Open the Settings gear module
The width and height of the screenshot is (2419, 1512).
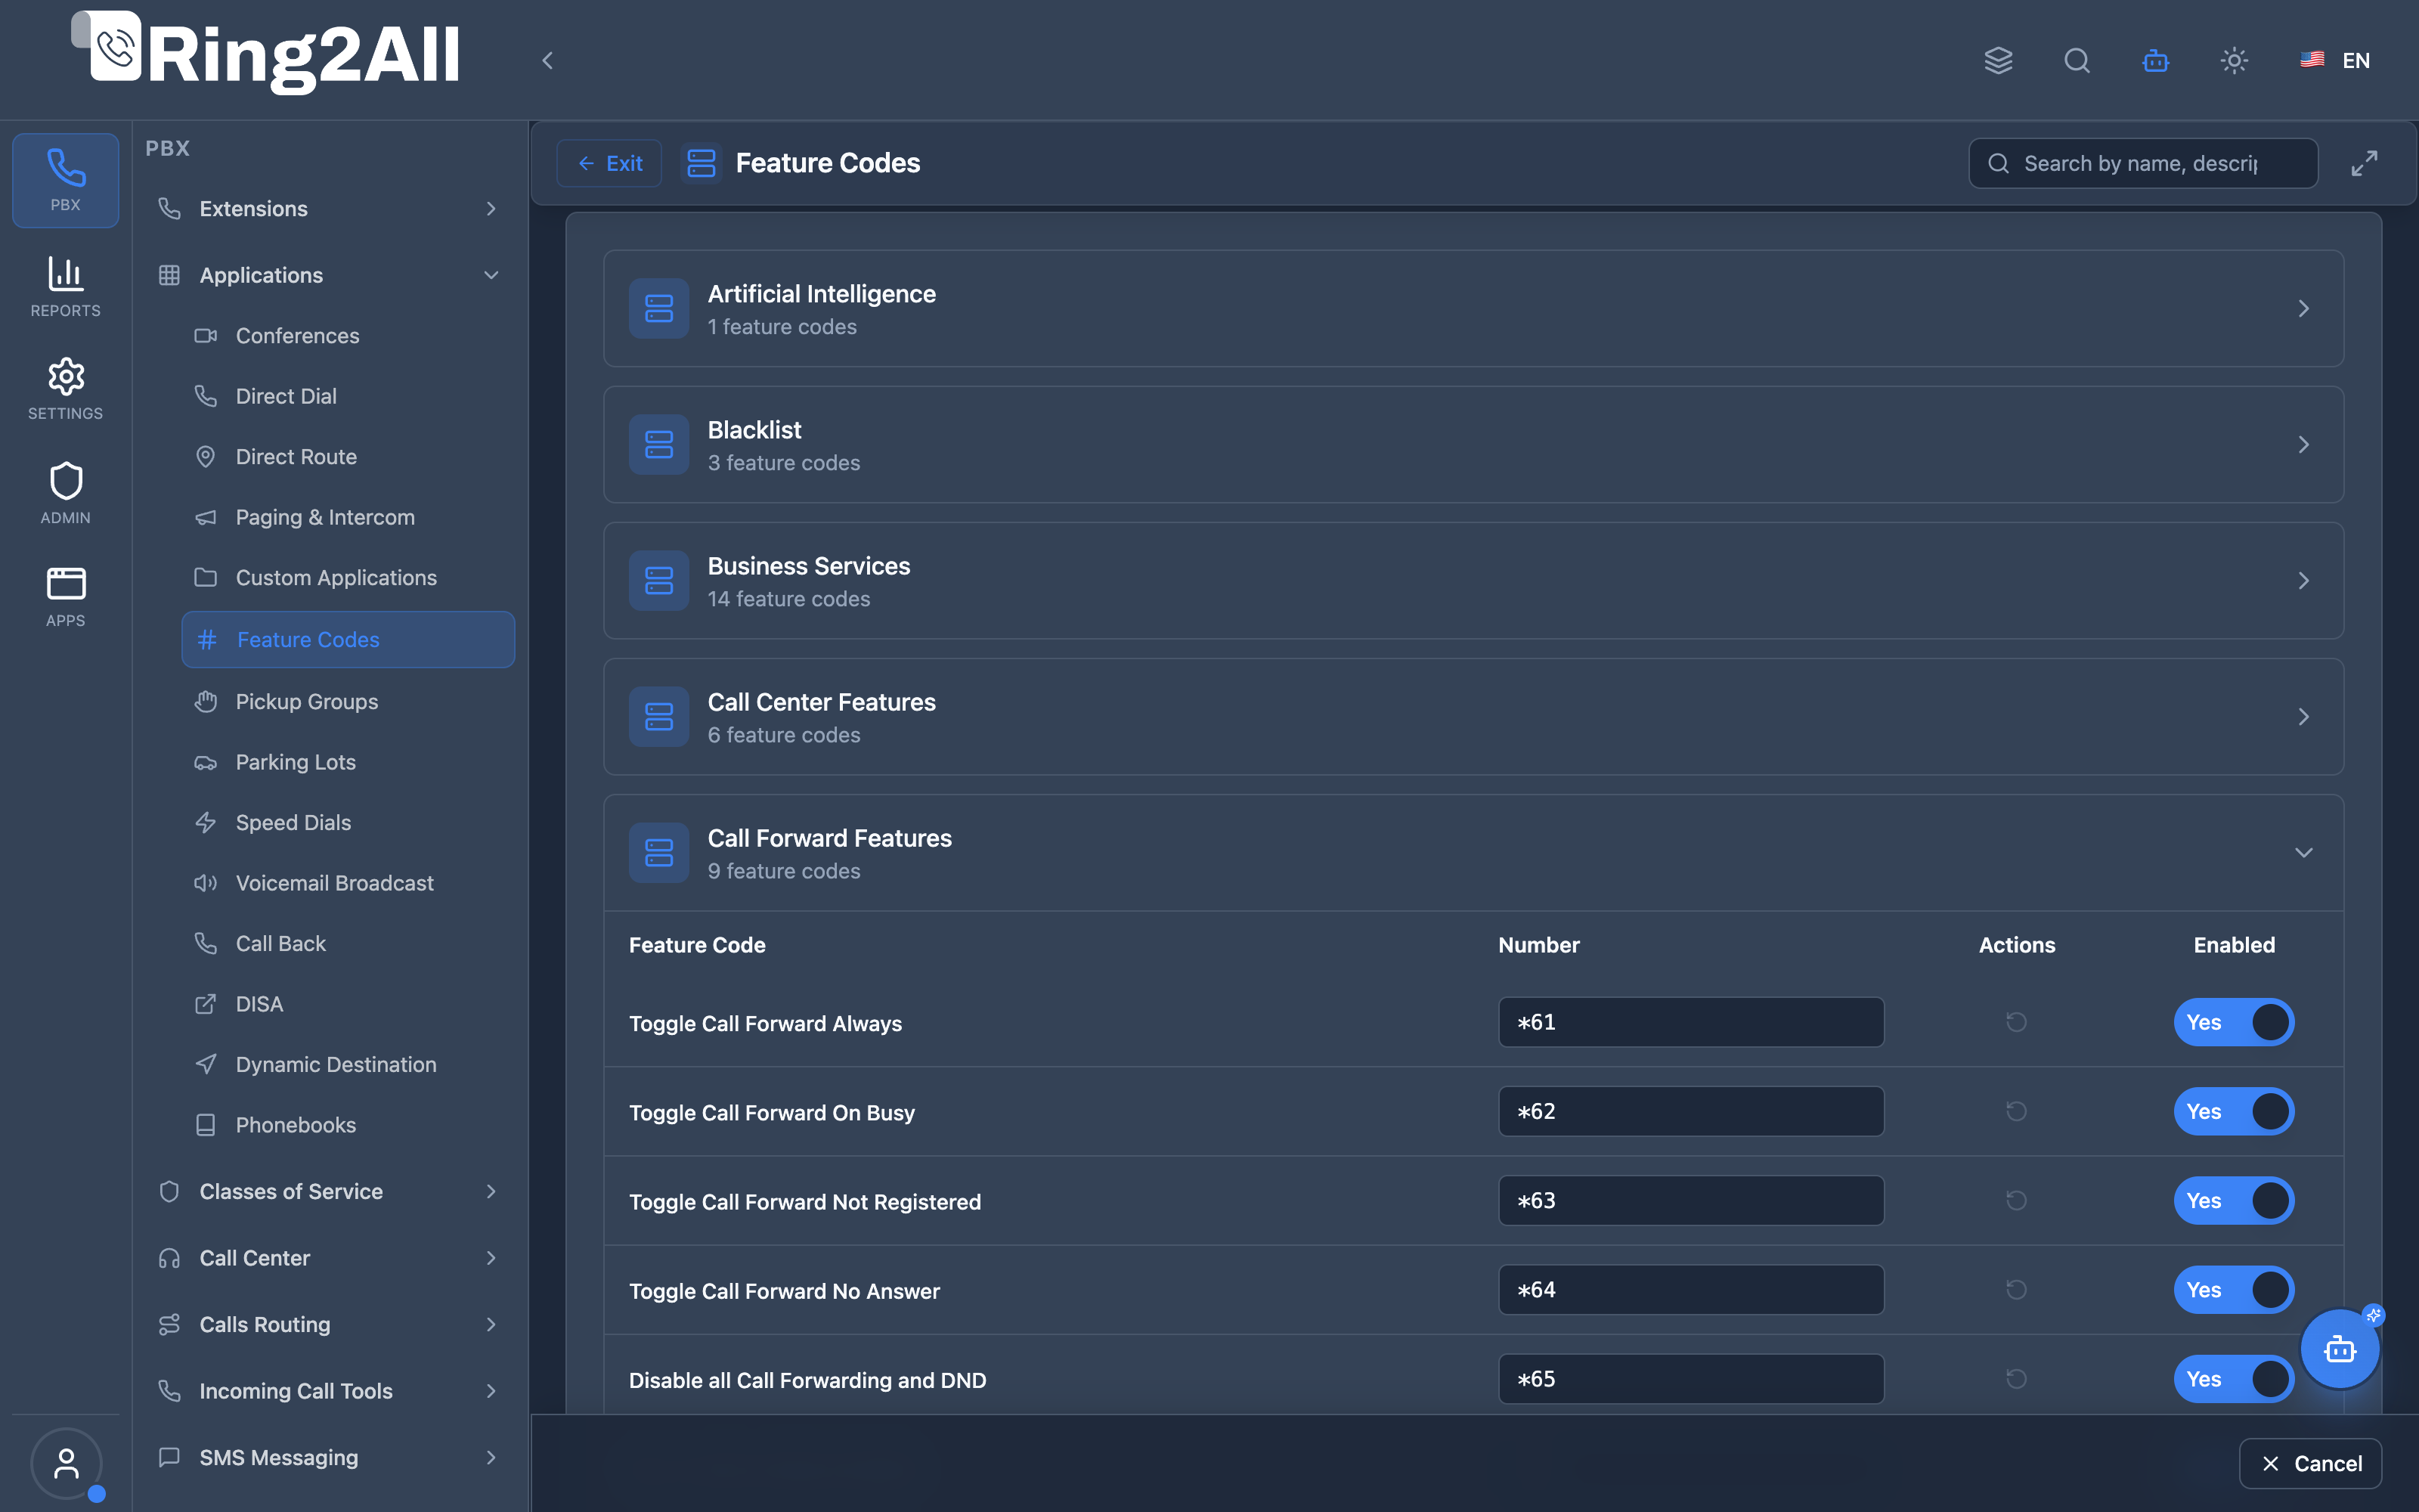point(65,389)
